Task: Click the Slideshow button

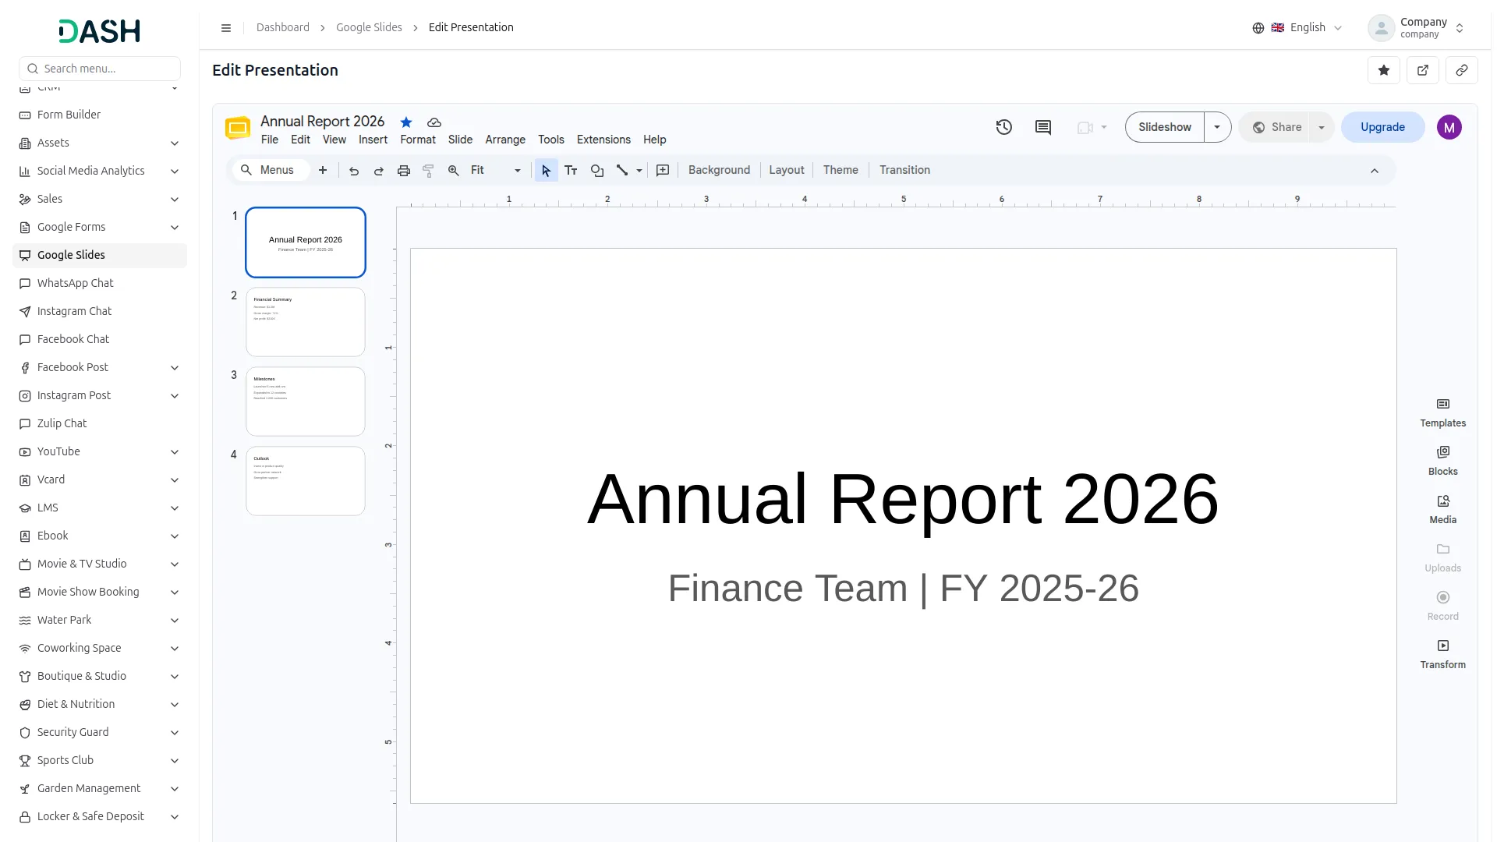Action: click(1165, 127)
